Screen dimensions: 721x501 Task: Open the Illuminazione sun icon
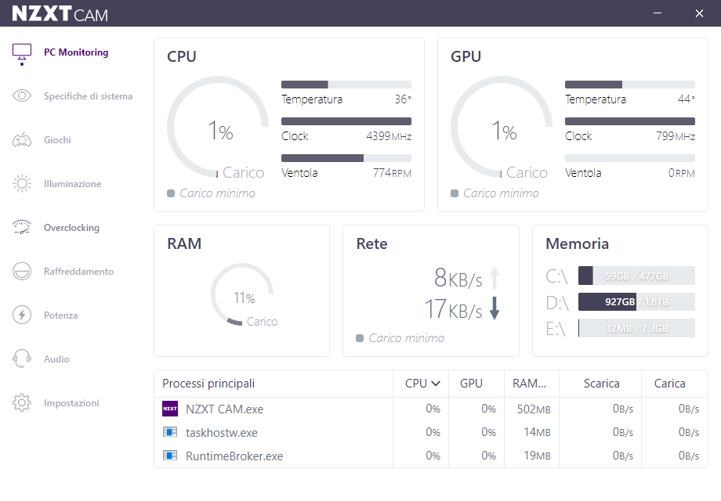[22, 184]
